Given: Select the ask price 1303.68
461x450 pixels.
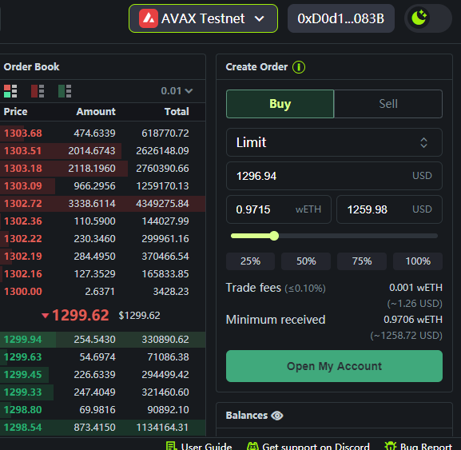Looking at the screenshot, I should (23, 133).
